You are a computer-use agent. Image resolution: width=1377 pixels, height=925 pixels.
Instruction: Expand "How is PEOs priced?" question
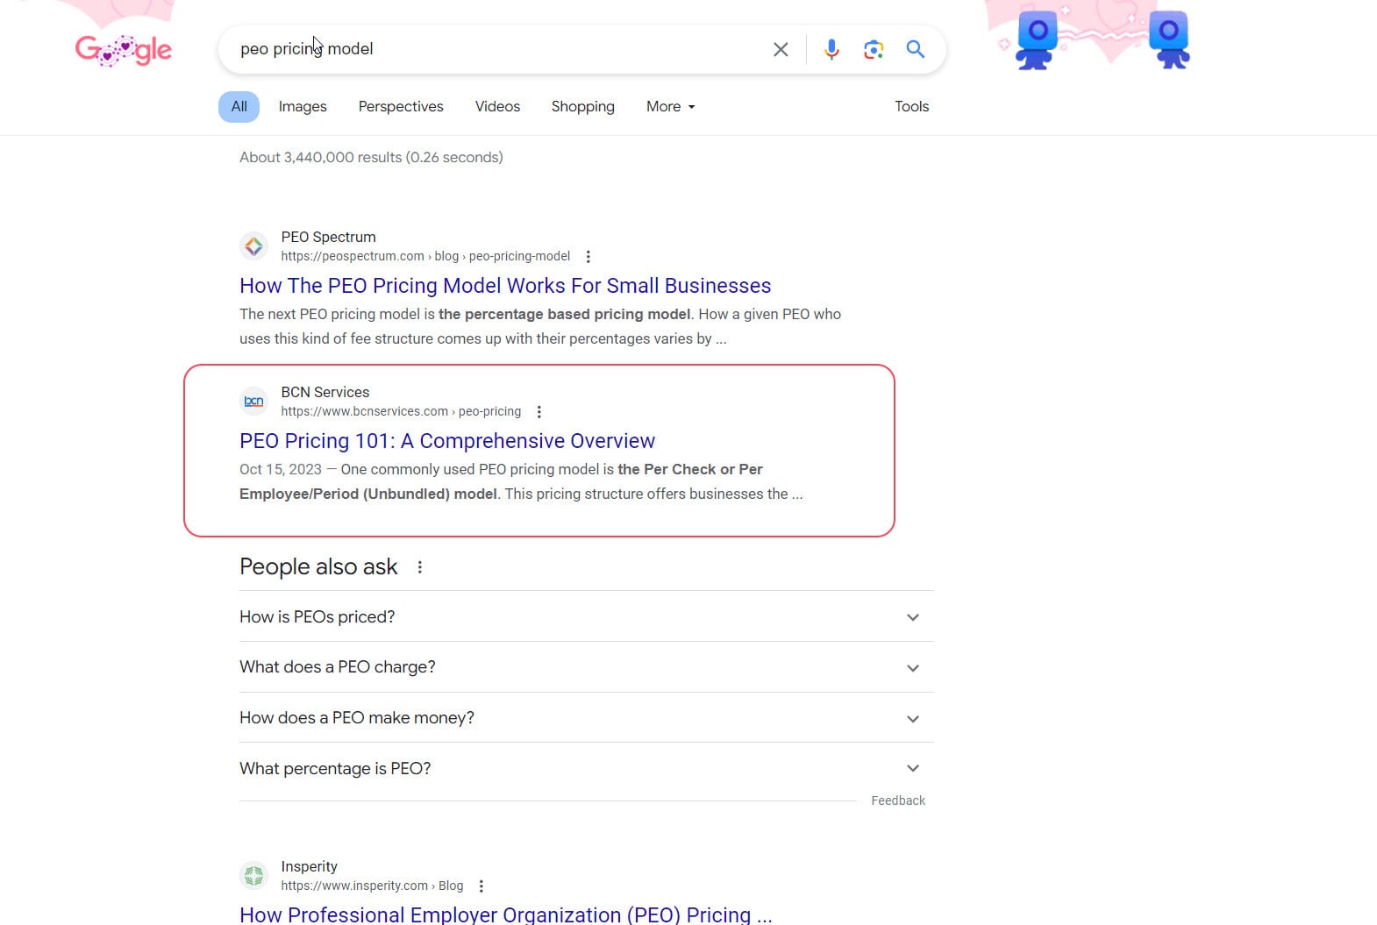912,617
